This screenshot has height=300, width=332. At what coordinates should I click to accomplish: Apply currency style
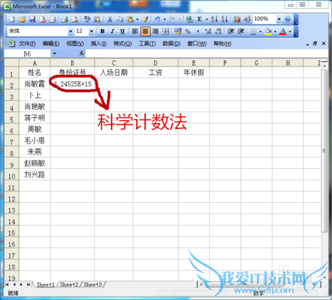[178, 31]
